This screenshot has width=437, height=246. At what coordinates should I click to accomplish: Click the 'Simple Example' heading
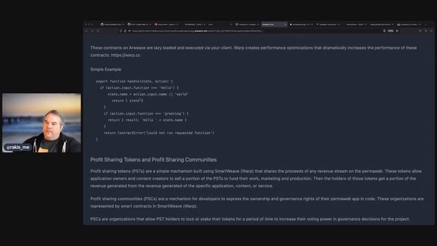pyautogui.click(x=106, y=70)
